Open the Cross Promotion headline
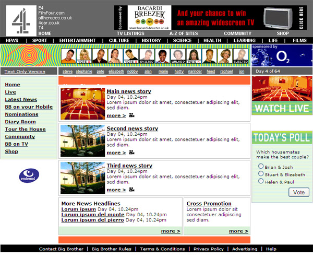Image resolution: width=313 pixels, height=257 pixels. [209, 203]
